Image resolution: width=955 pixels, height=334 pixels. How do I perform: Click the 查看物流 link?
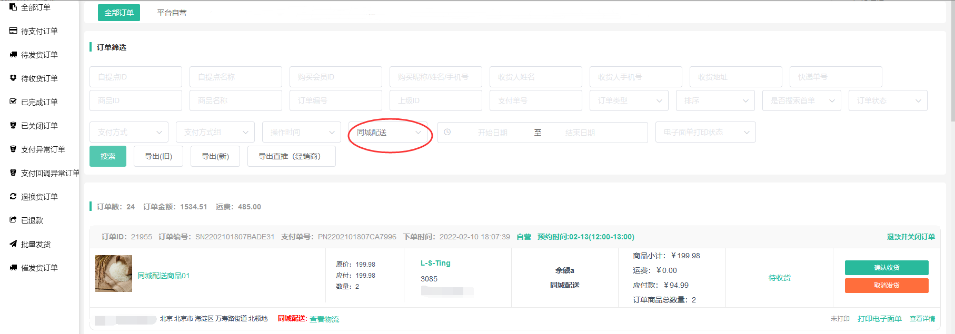click(x=324, y=319)
